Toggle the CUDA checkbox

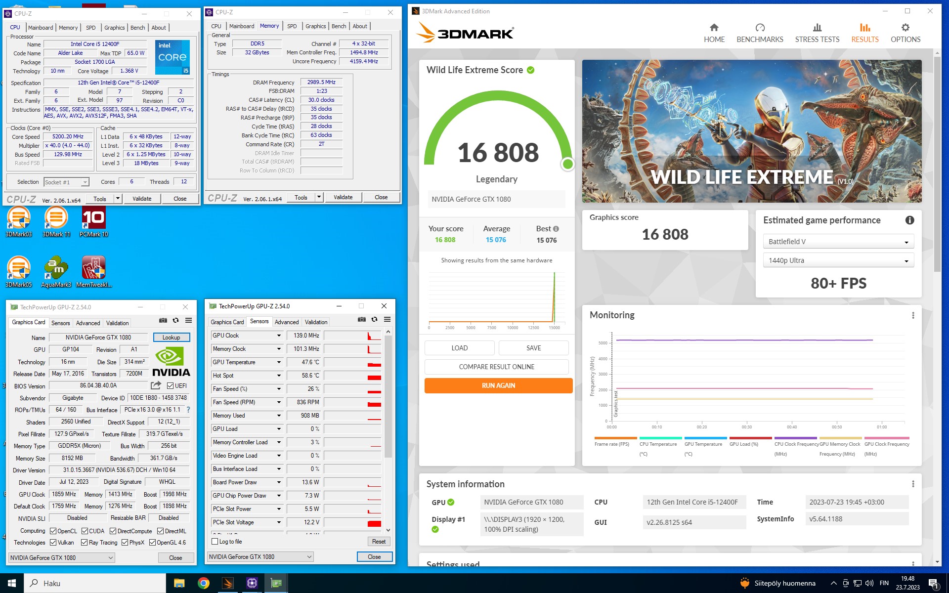[x=85, y=531]
